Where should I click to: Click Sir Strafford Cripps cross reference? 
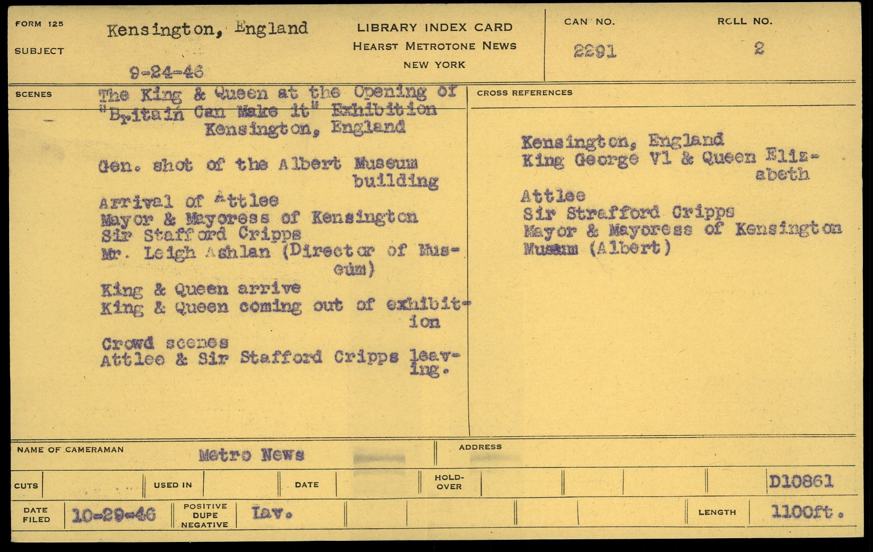[628, 213]
